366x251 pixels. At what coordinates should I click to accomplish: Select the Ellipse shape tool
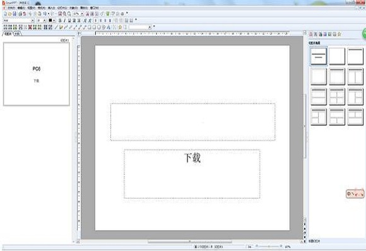[99, 27]
